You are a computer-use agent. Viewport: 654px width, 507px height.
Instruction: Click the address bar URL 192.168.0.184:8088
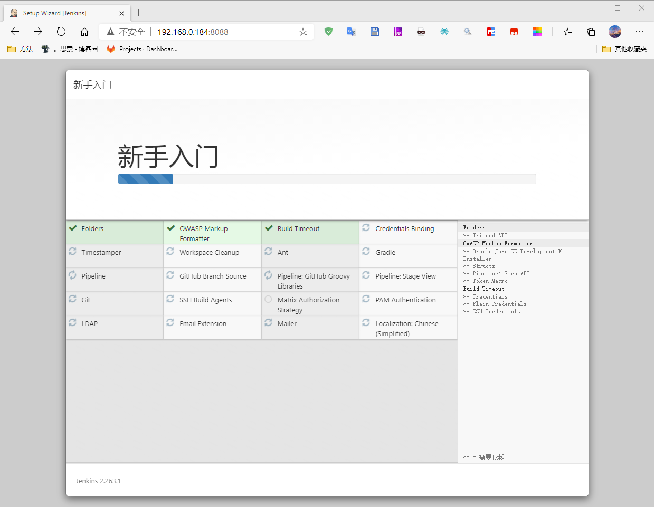[x=193, y=32]
